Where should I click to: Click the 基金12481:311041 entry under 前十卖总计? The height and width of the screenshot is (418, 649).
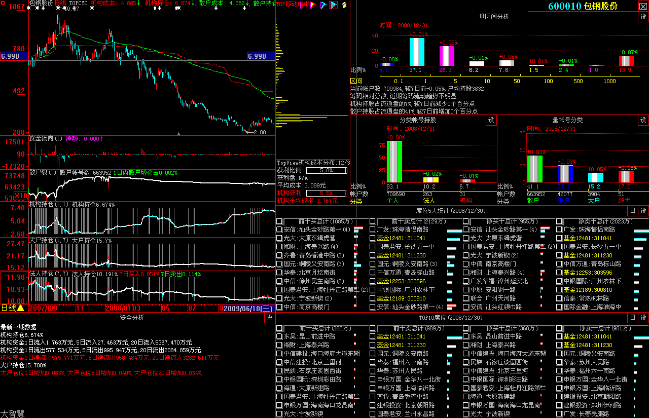point(401,238)
